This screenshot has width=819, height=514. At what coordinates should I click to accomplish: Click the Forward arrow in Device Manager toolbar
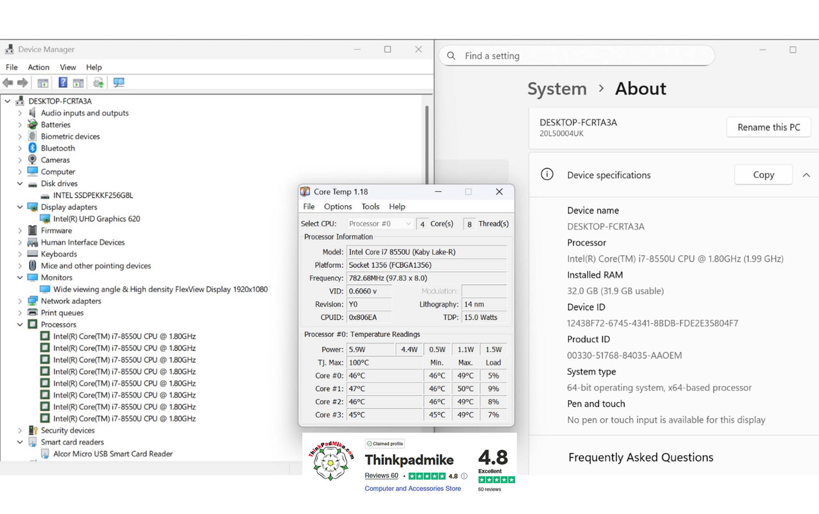tap(23, 83)
